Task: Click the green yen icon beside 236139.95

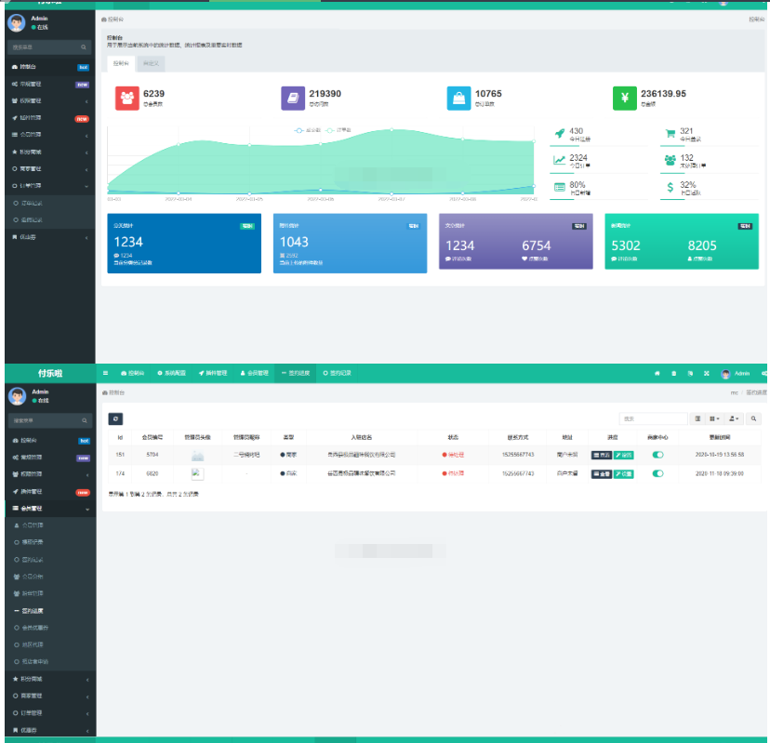Action: pos(625,98)
